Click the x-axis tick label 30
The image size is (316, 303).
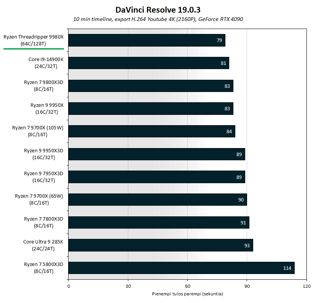click(128, 286)
